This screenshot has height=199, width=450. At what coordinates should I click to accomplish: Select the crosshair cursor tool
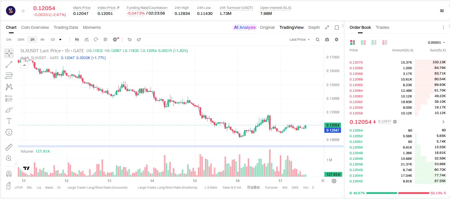coord(9,53)
